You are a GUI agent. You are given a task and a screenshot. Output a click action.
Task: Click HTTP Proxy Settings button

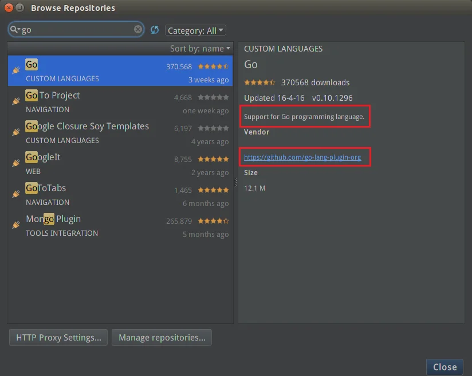(x=58, y=338)
